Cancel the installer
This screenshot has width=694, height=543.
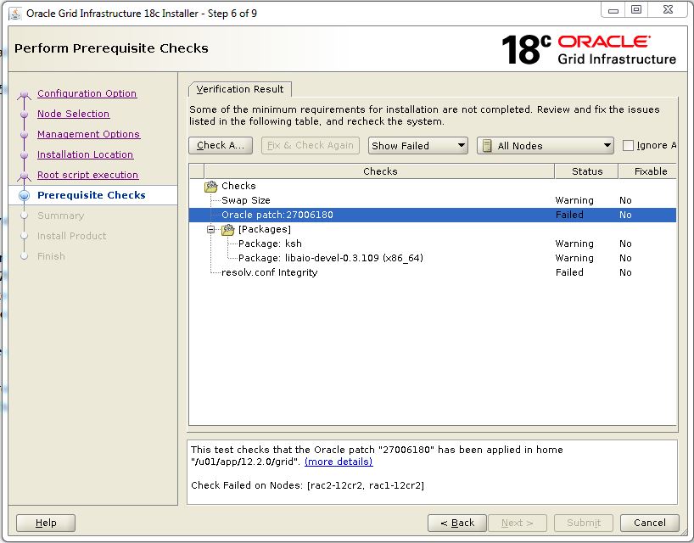pos(649,523)
